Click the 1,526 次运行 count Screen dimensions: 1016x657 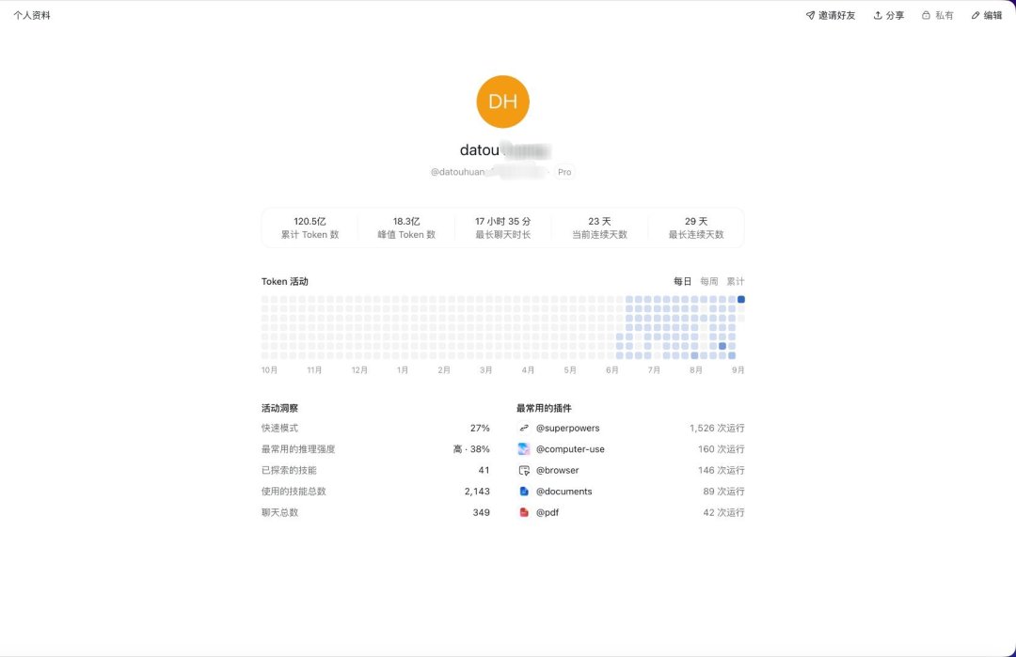[x=717, y=428]
